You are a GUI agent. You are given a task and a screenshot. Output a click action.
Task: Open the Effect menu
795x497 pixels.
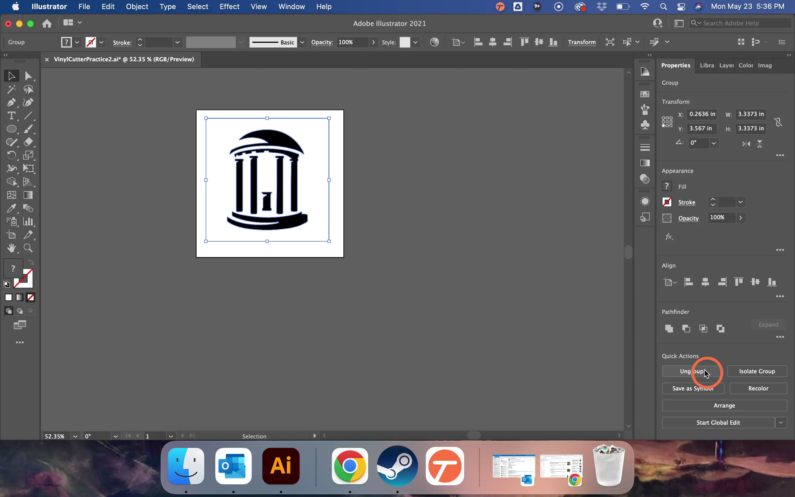[229, 7]
